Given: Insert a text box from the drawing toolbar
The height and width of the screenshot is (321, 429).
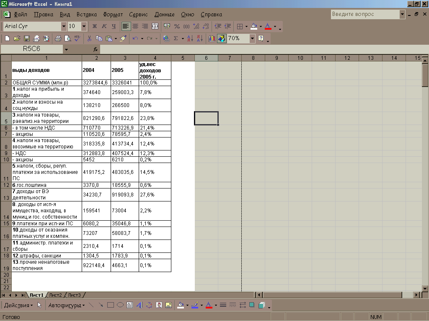Looking at the screenshot, I should pyautogui.click(x=130, y=305).
